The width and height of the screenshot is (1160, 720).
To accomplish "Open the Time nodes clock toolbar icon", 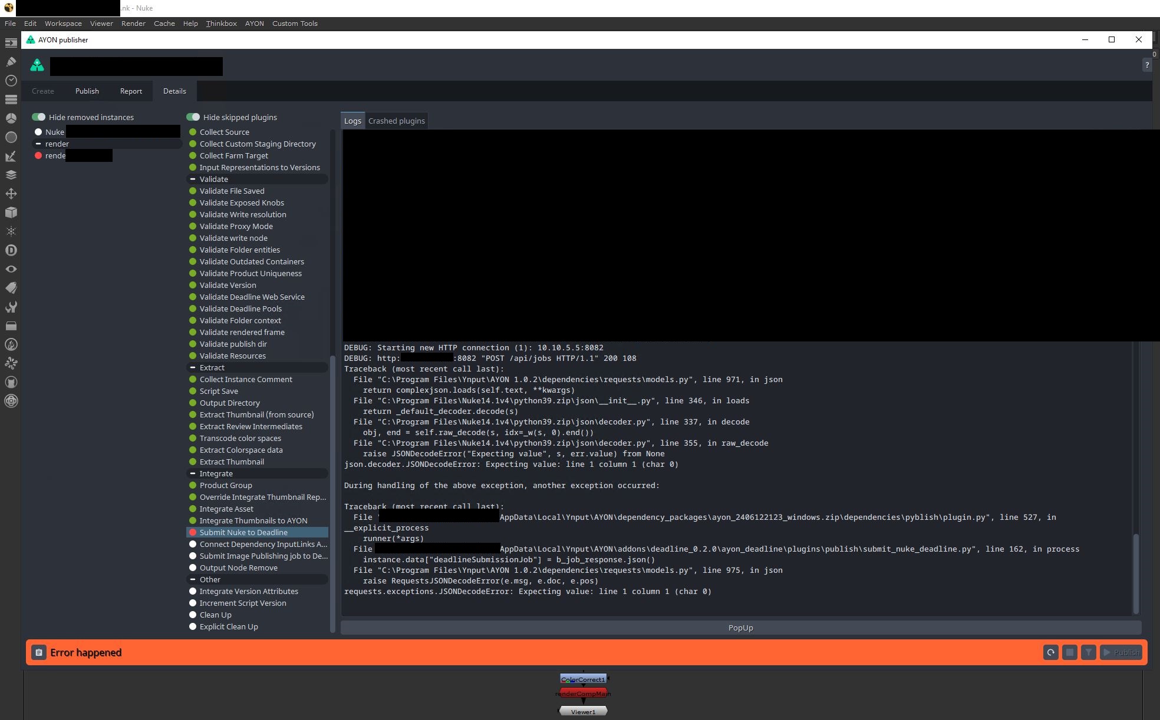I will pyautogui.click(x=11, y=80).
